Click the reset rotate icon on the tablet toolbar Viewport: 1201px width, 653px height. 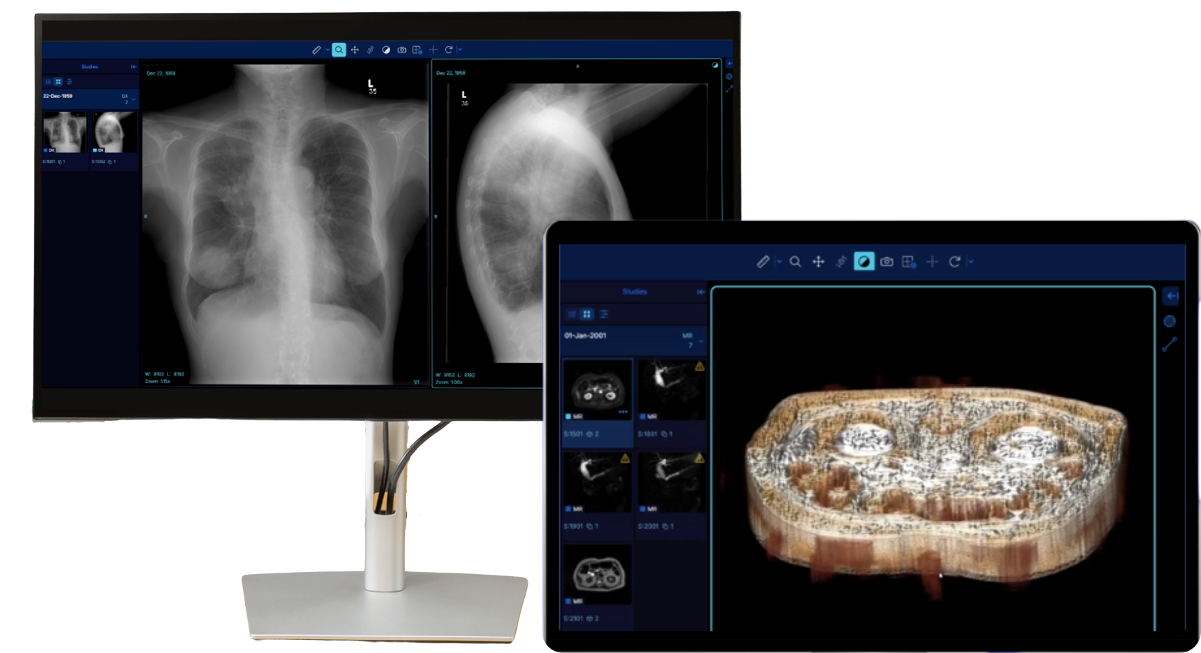click(x=955, y=262)
